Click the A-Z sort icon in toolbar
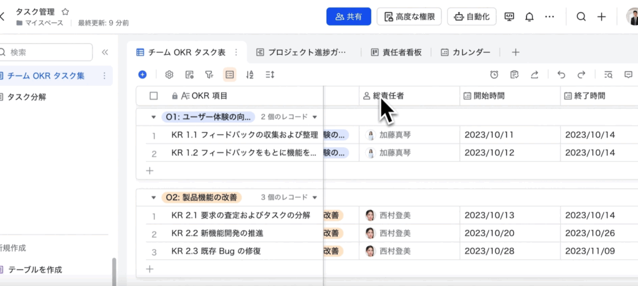 pyautogui.click(x=250, y=74)
